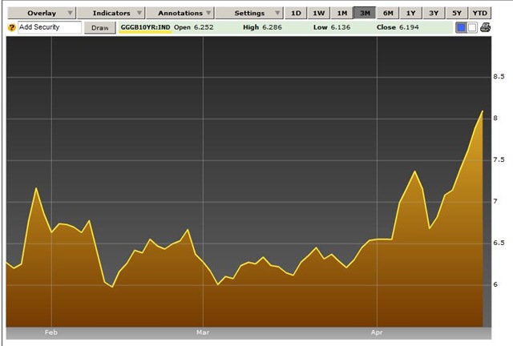Switch to 1D time range

point(296,13)
